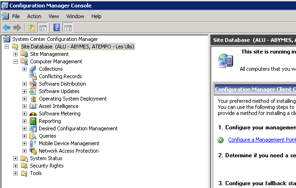Expand the Software Updates node
The width and height of the screenshot is (296, 188).
pos(24,91)
